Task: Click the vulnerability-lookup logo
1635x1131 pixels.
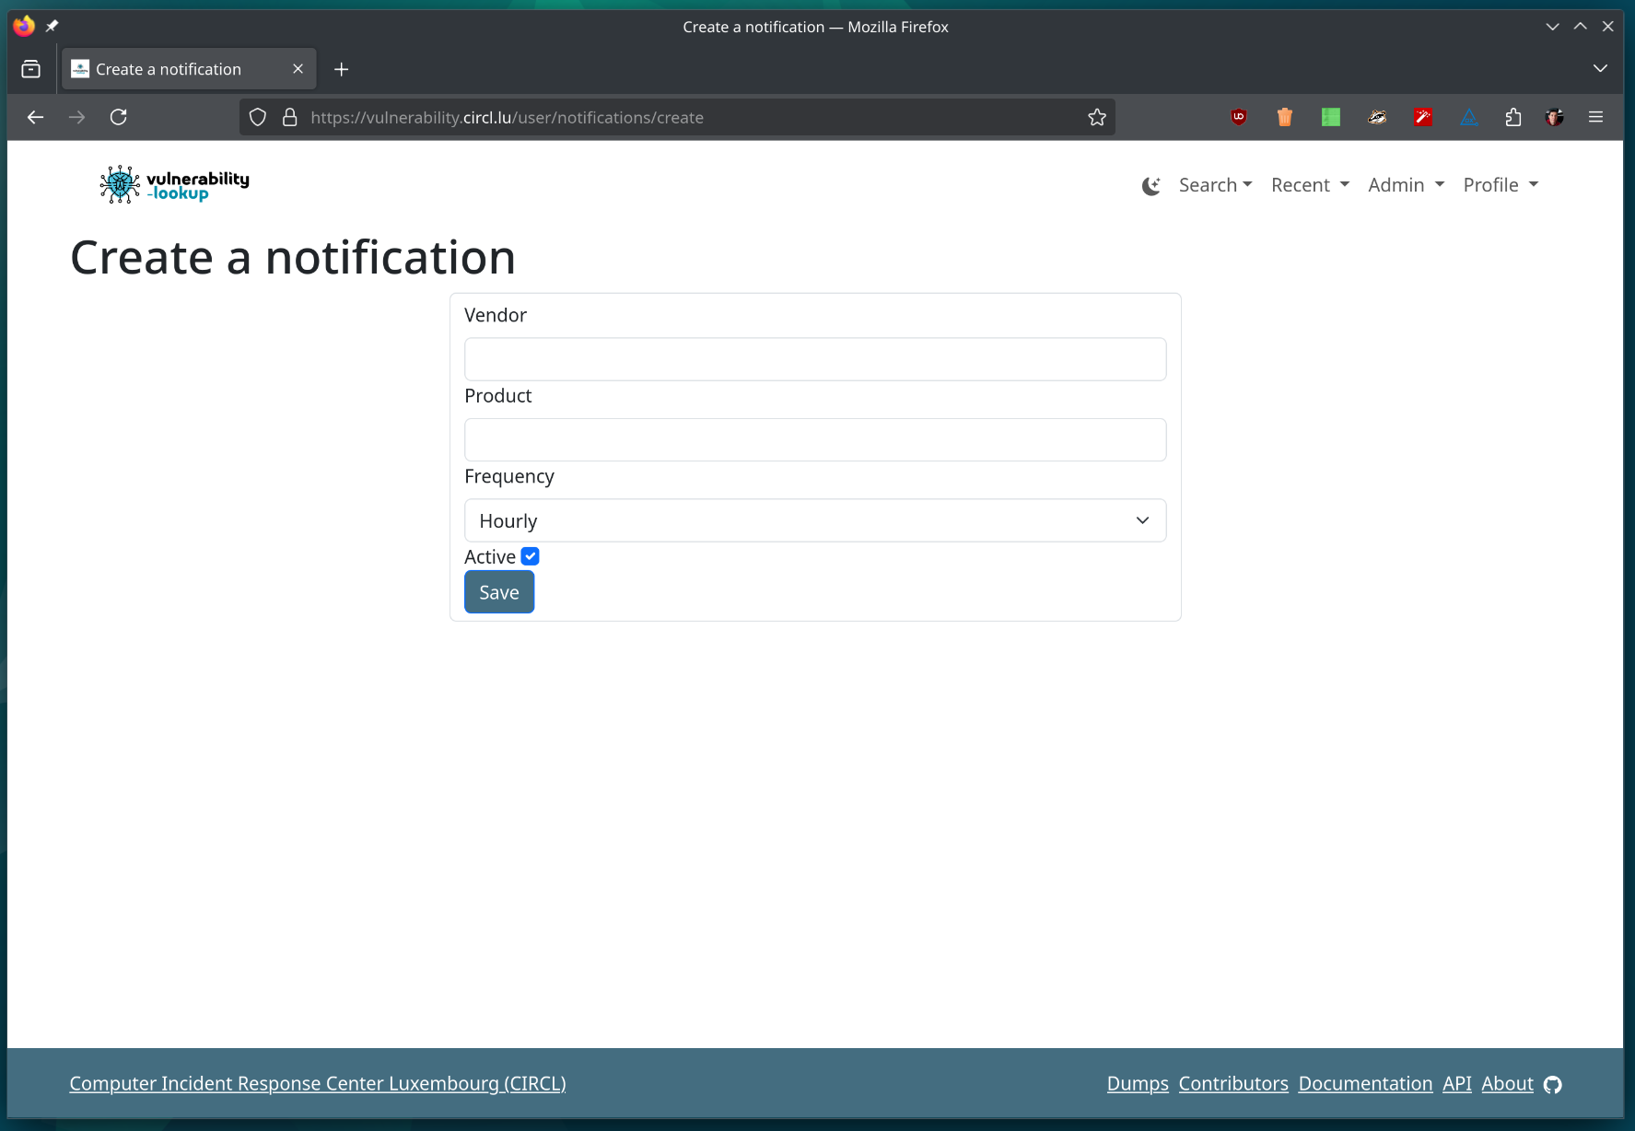Action: coord(174,185)
